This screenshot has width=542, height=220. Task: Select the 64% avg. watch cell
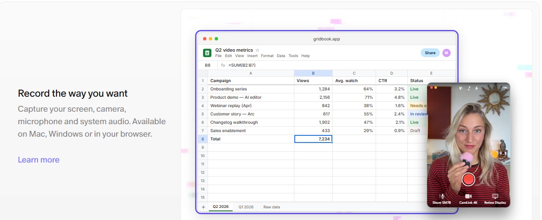click(354, 89)
